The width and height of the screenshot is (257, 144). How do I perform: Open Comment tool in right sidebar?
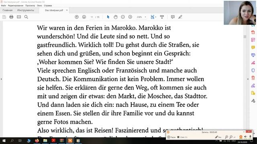[253, 47]
